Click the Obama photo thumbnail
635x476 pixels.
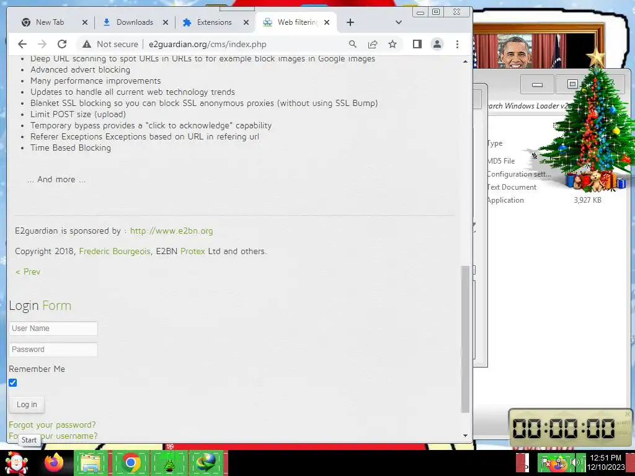coord(515,51)
